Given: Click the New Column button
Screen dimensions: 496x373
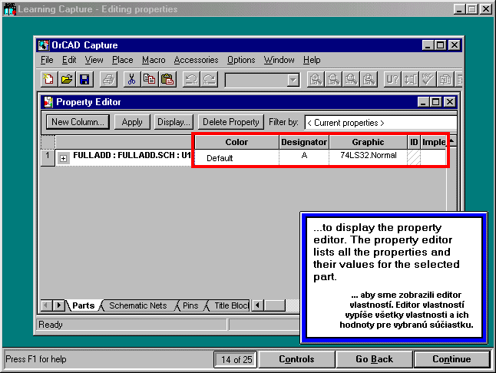Looking at the screenshot, I should pos(78,122).
